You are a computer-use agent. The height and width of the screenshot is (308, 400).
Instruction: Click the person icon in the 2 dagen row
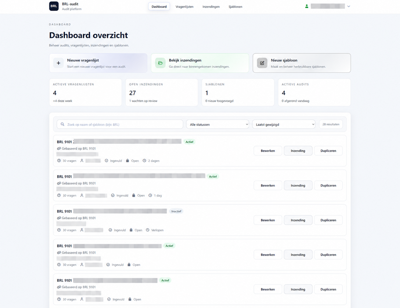82,161
